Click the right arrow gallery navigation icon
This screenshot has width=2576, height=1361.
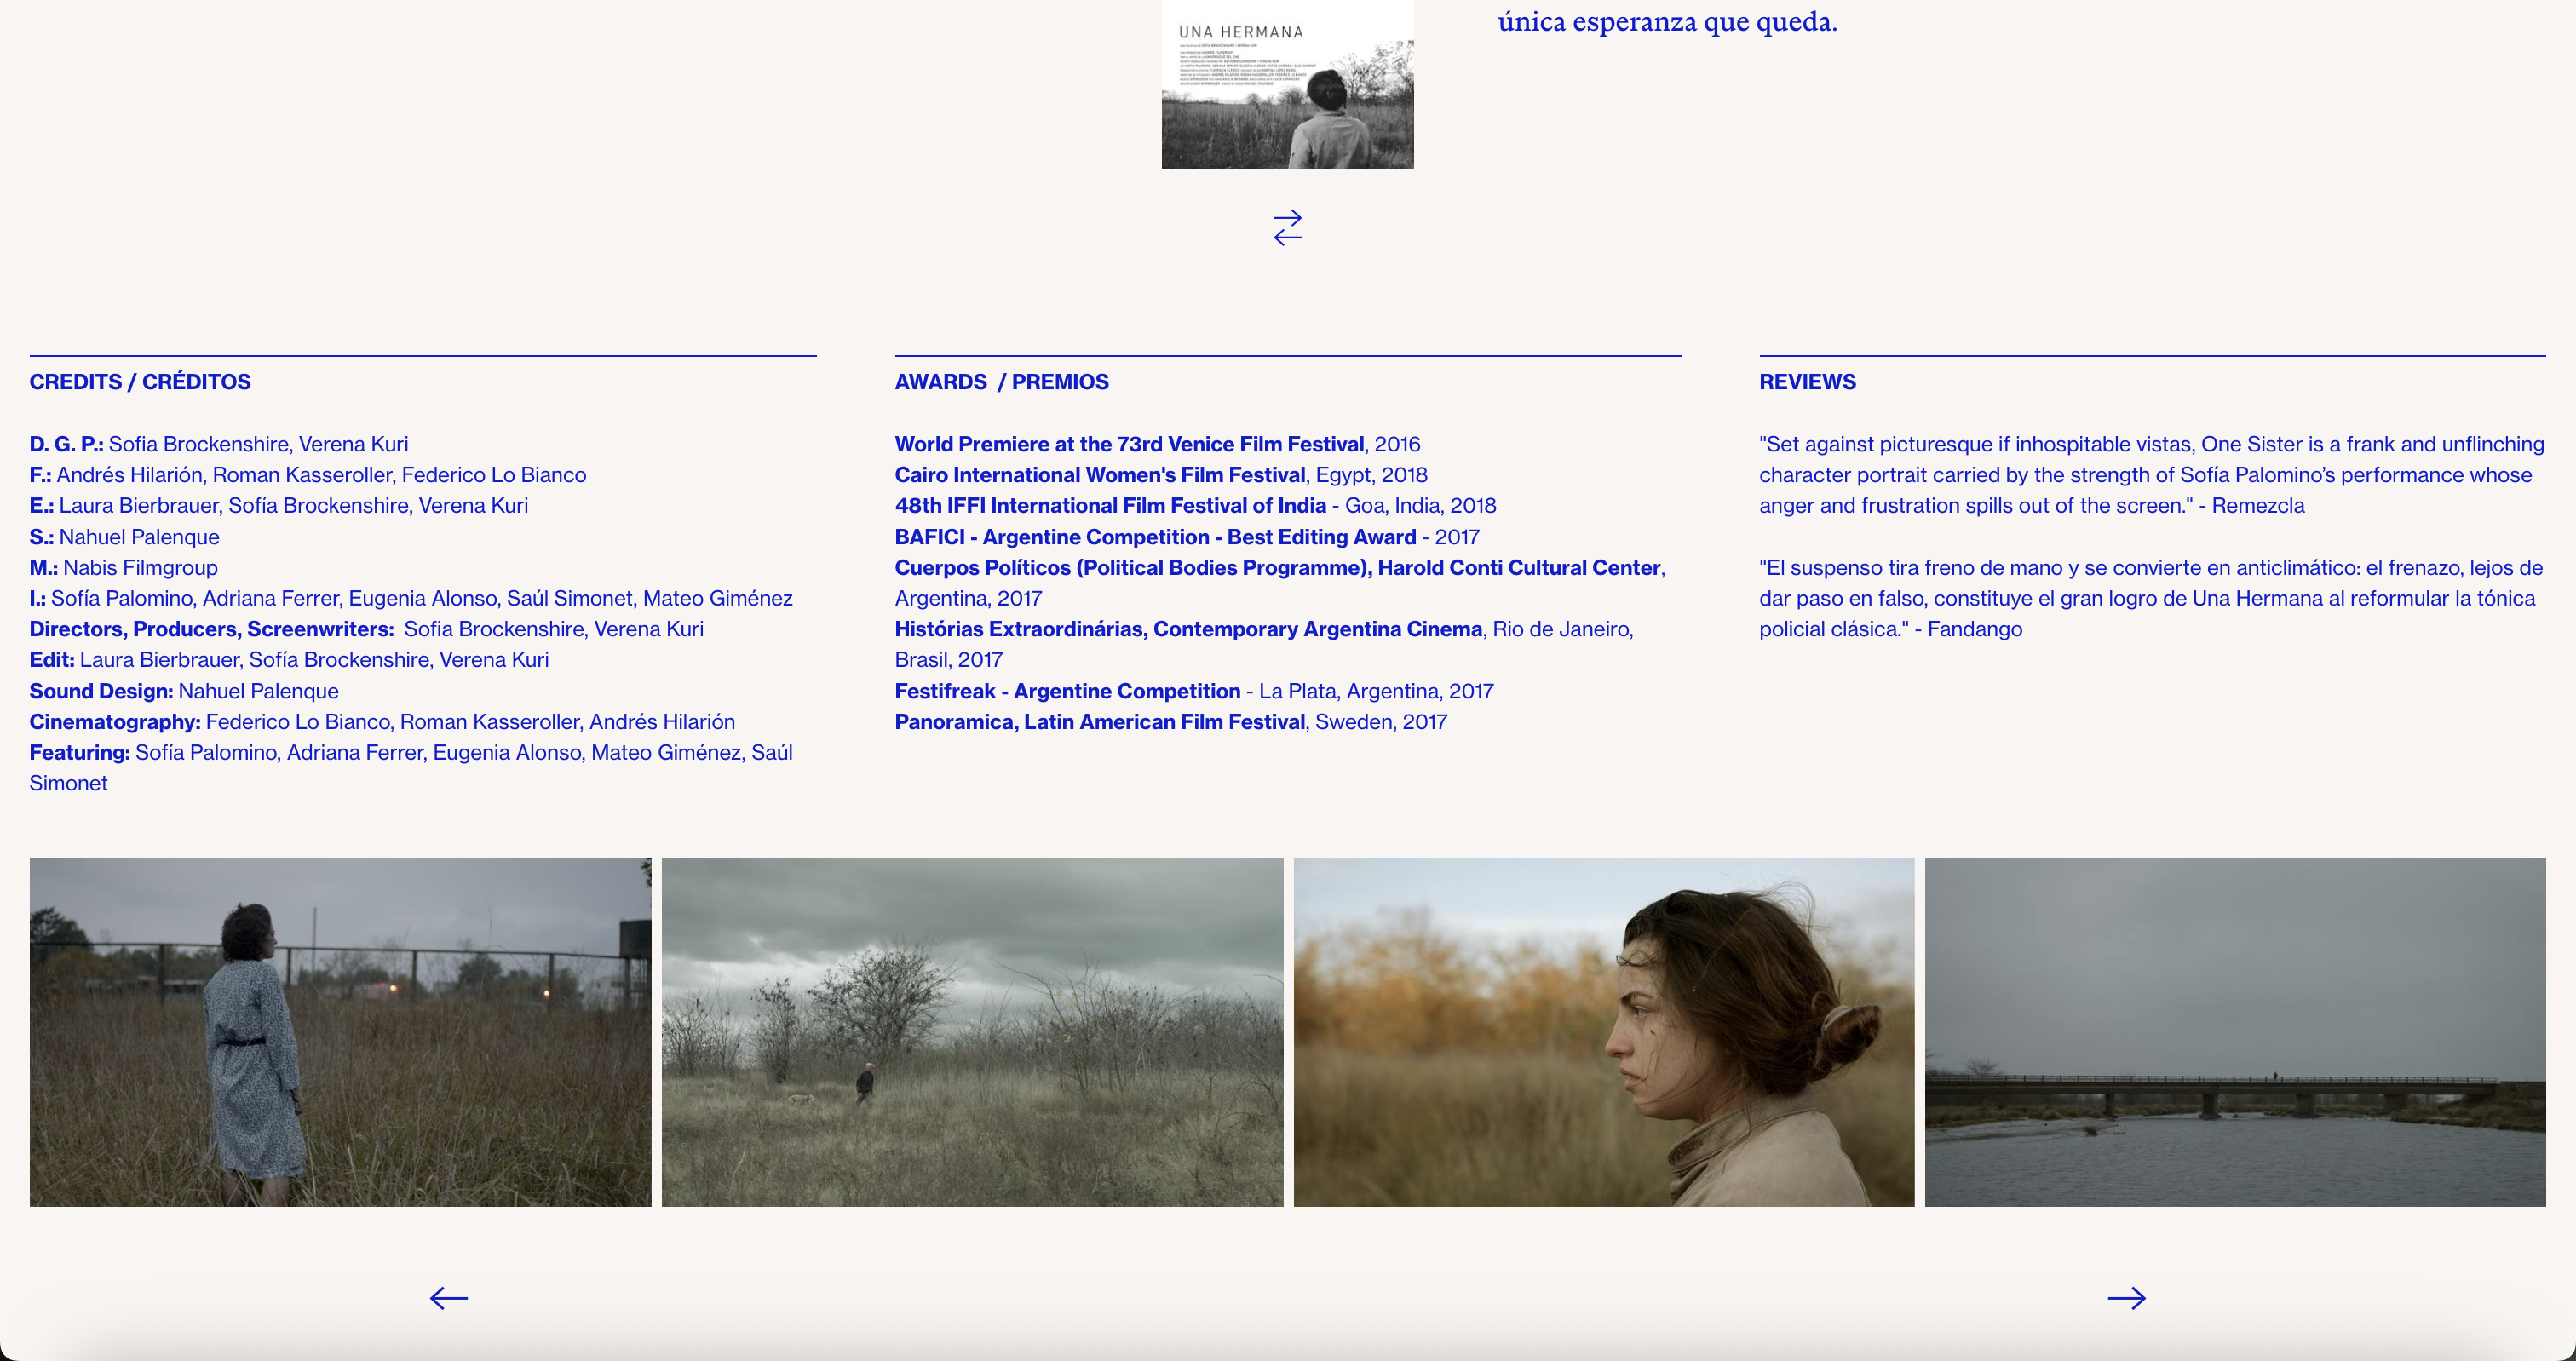2126,1298
